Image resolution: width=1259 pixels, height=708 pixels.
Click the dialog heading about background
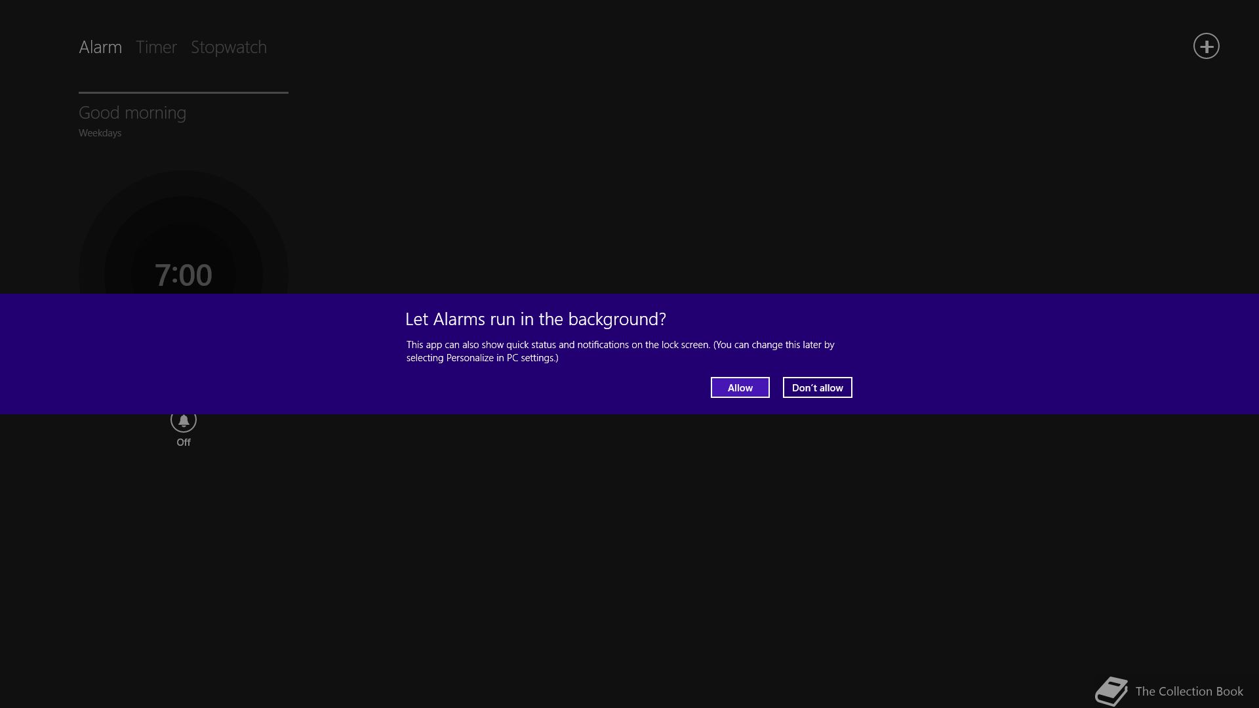[x=535, y=319]
